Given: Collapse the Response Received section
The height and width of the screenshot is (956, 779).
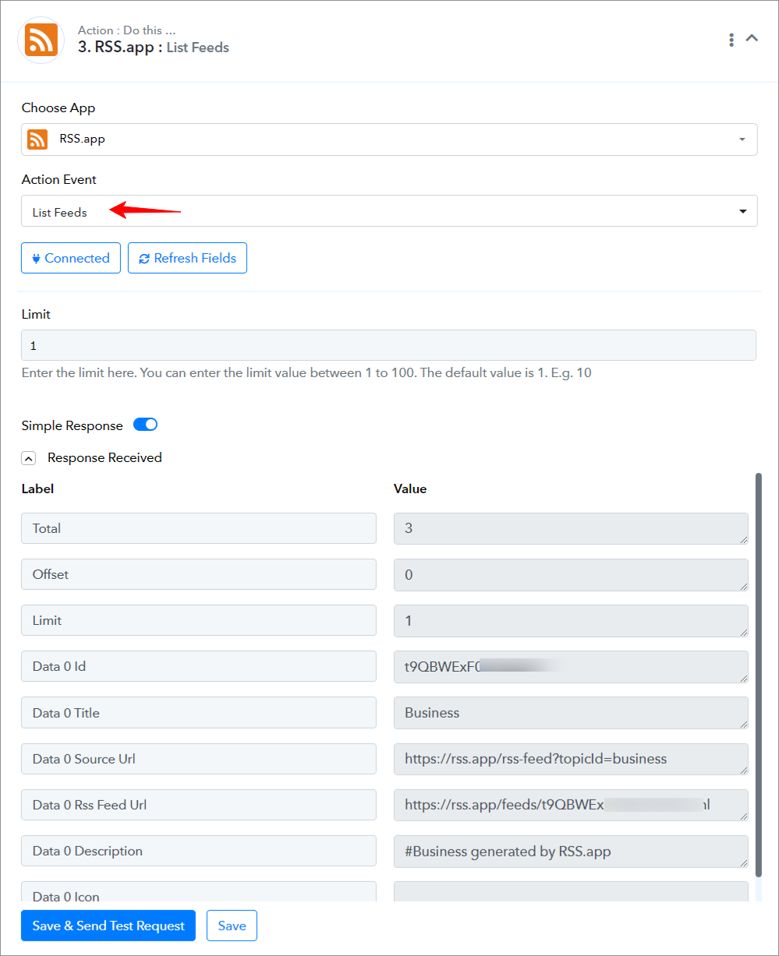Looking at the screenshot, I should (29, 458).
